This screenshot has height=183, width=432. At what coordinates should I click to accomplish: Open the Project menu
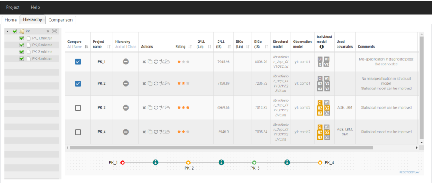13,7
